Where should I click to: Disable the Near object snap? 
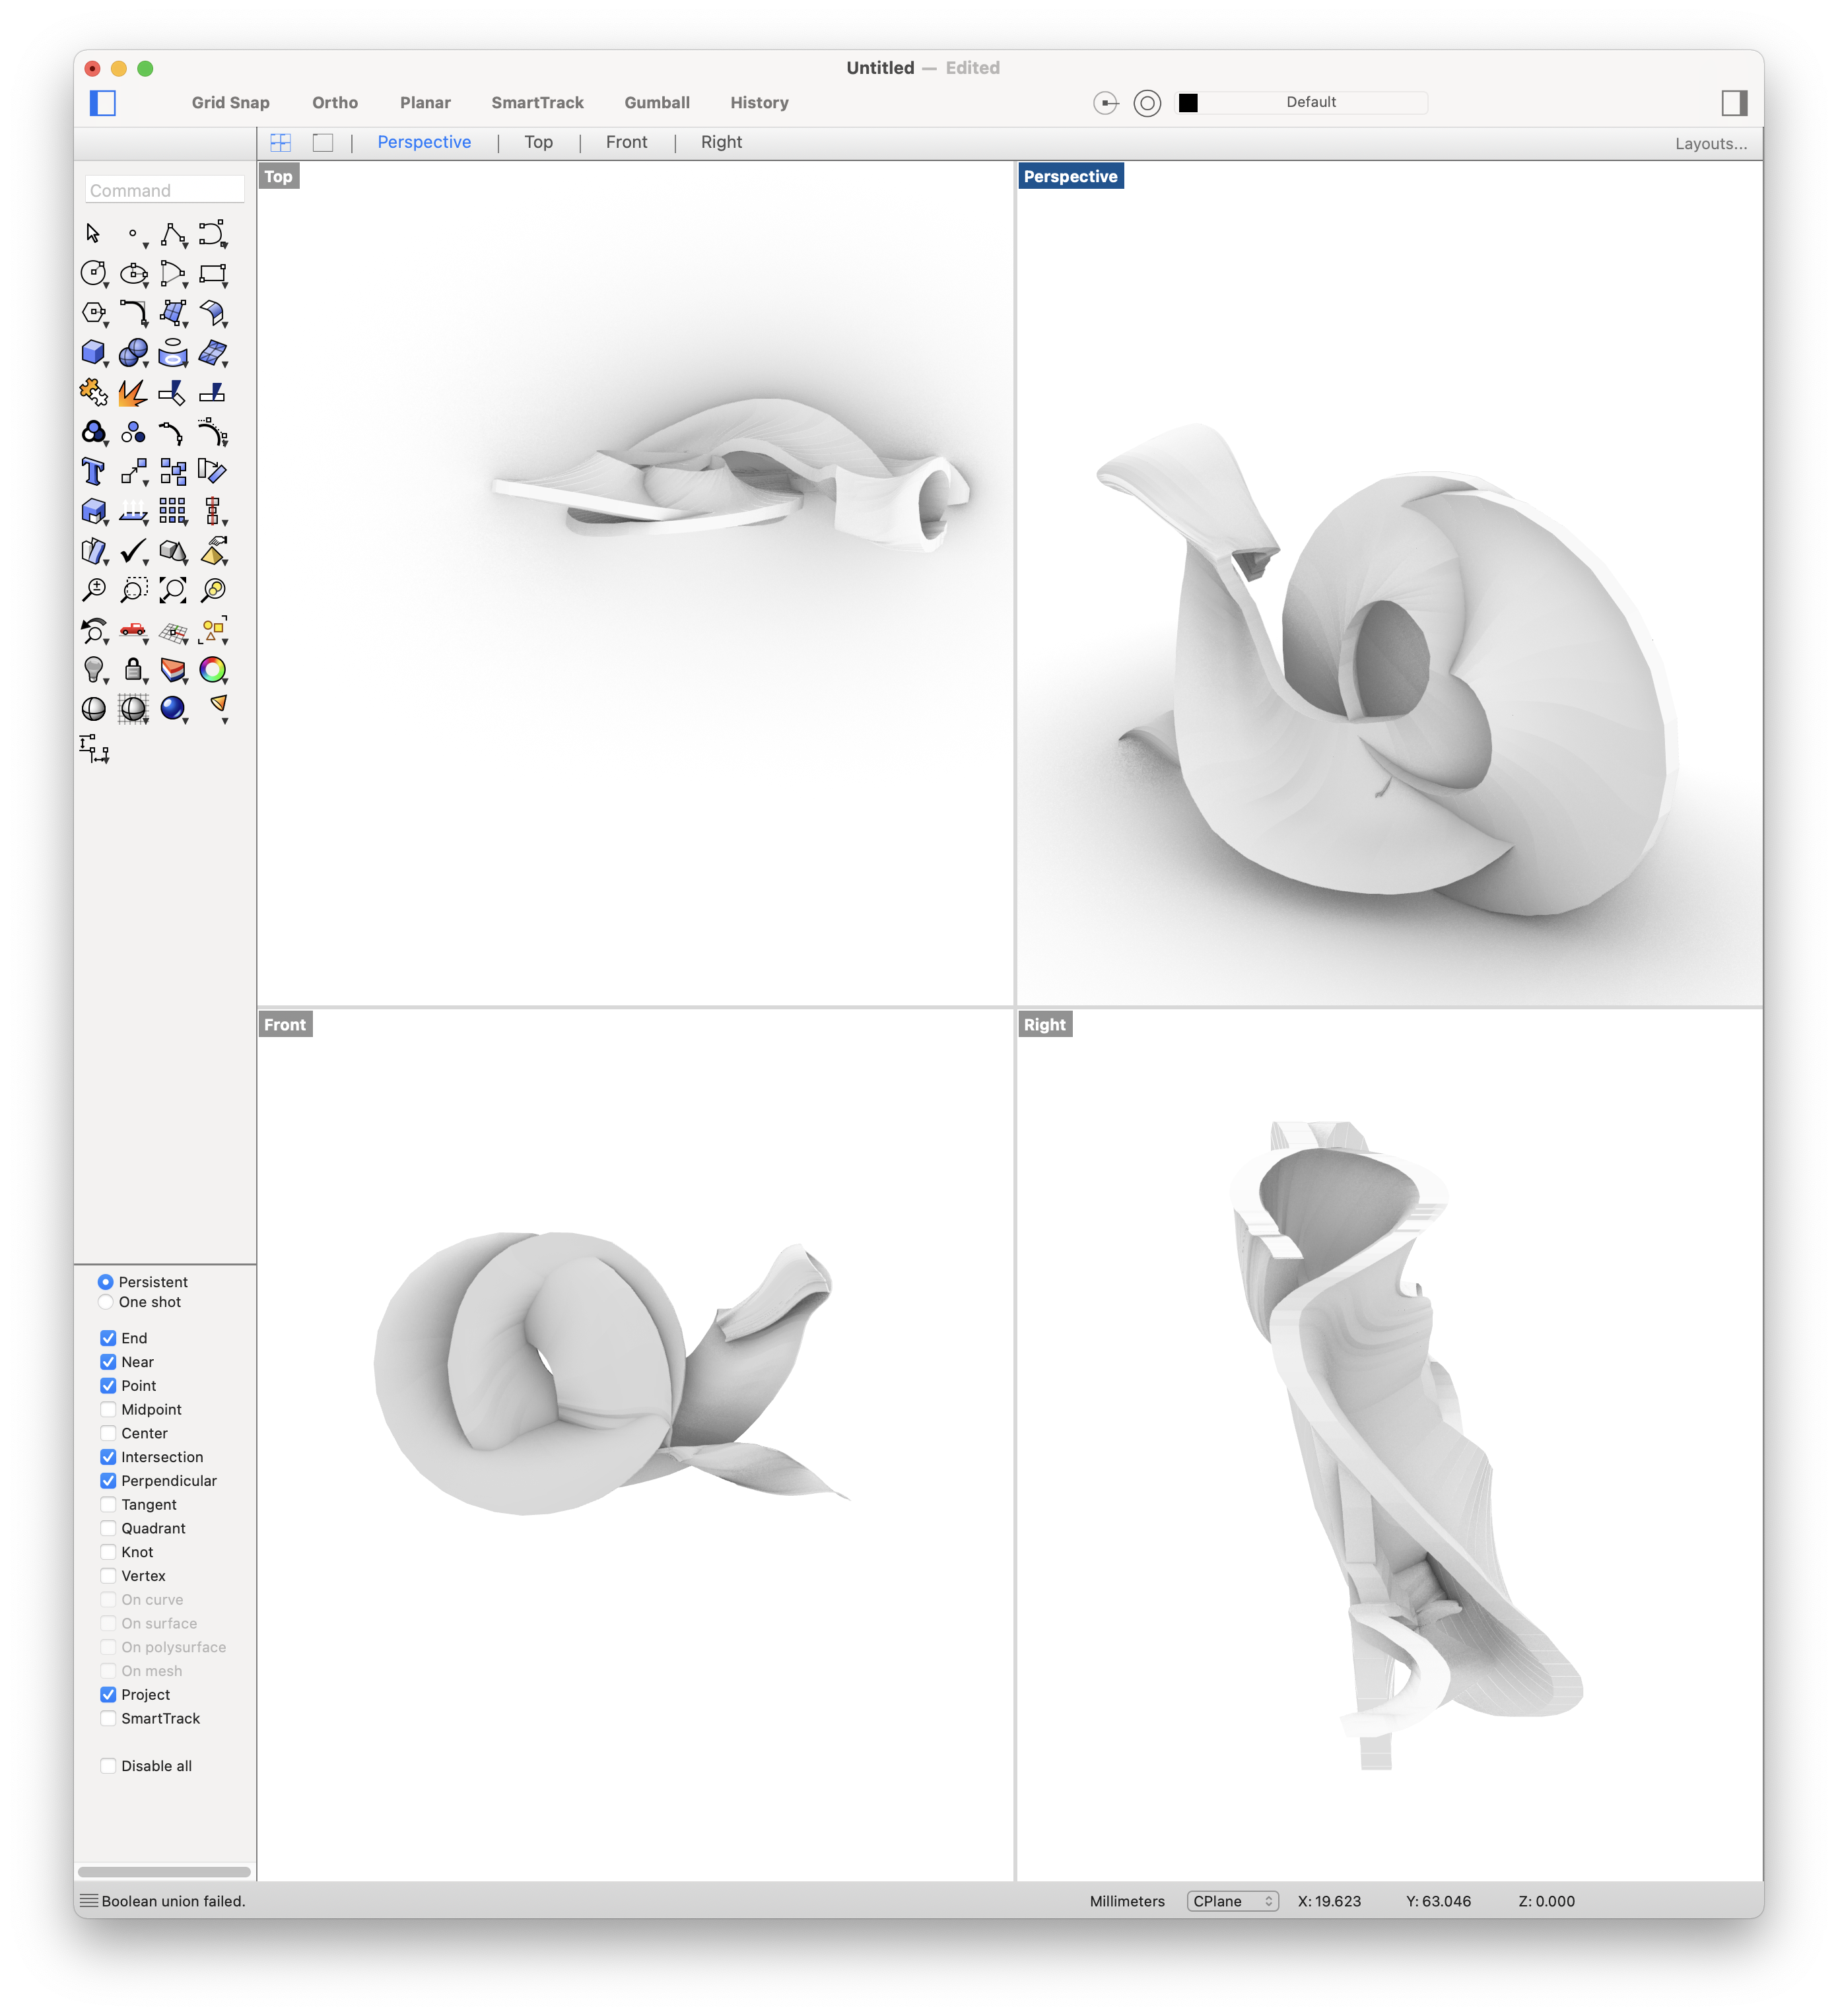click(108, 1361)
